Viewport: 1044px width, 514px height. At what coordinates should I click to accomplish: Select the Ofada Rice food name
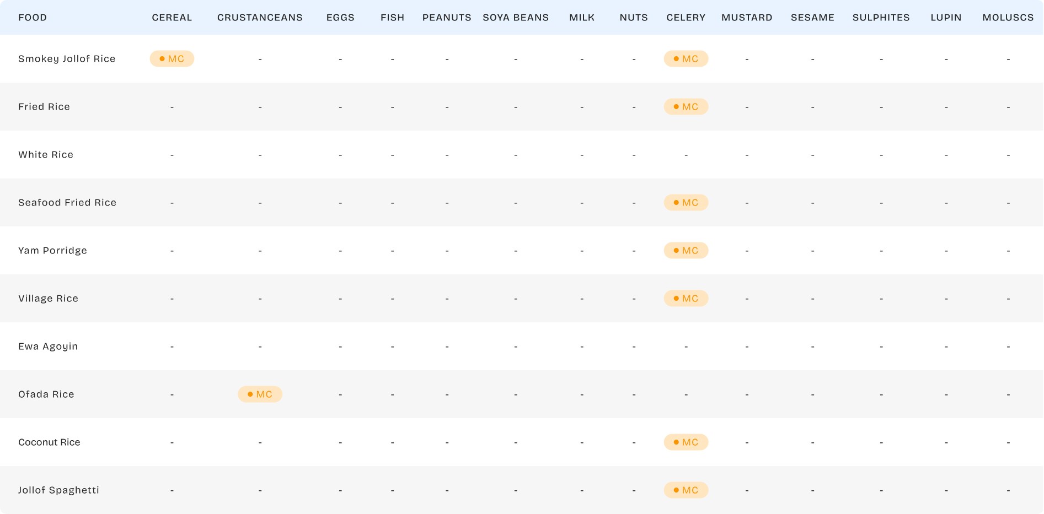click(x=46, y=394)
